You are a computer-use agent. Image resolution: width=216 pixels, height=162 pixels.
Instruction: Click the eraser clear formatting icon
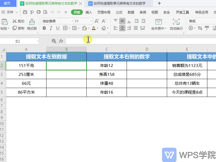(x=104, y=28)
